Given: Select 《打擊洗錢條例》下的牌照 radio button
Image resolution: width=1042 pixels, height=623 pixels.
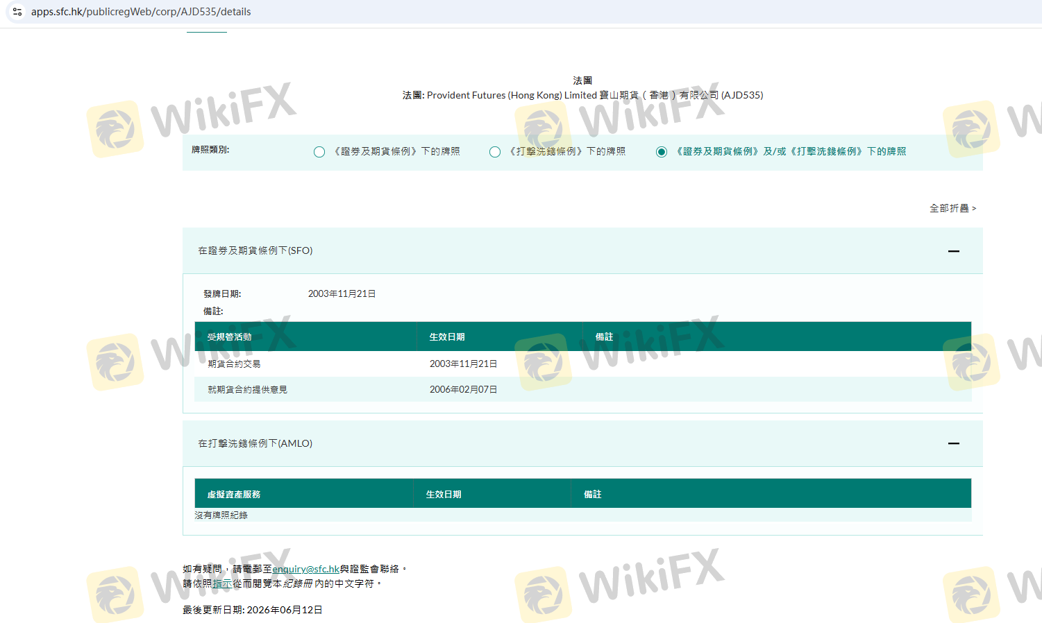Looking at the screenshot, I should pos(495,152).
